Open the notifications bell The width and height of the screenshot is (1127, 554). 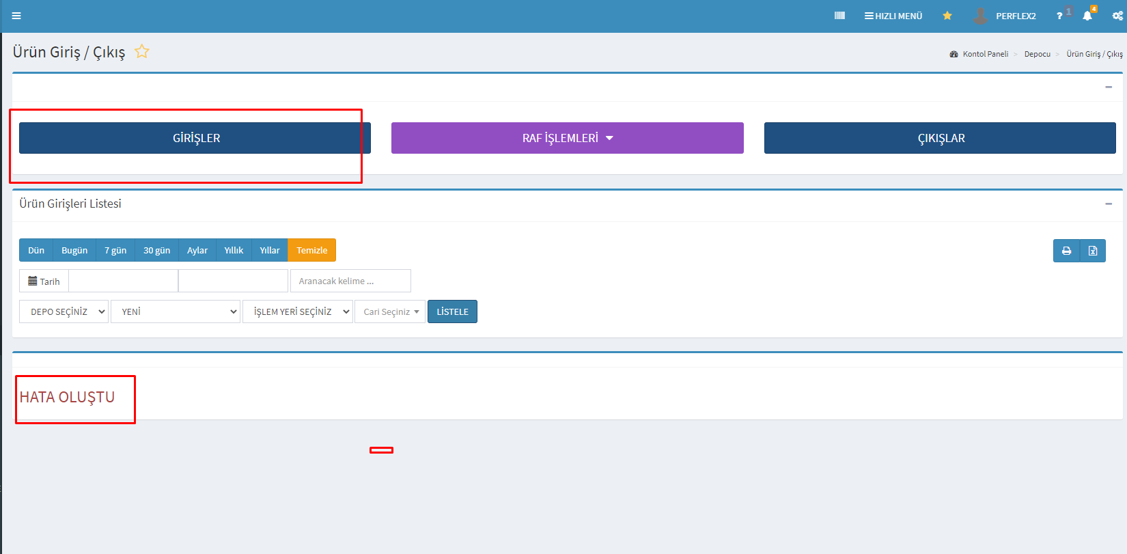pos(1087,16)
